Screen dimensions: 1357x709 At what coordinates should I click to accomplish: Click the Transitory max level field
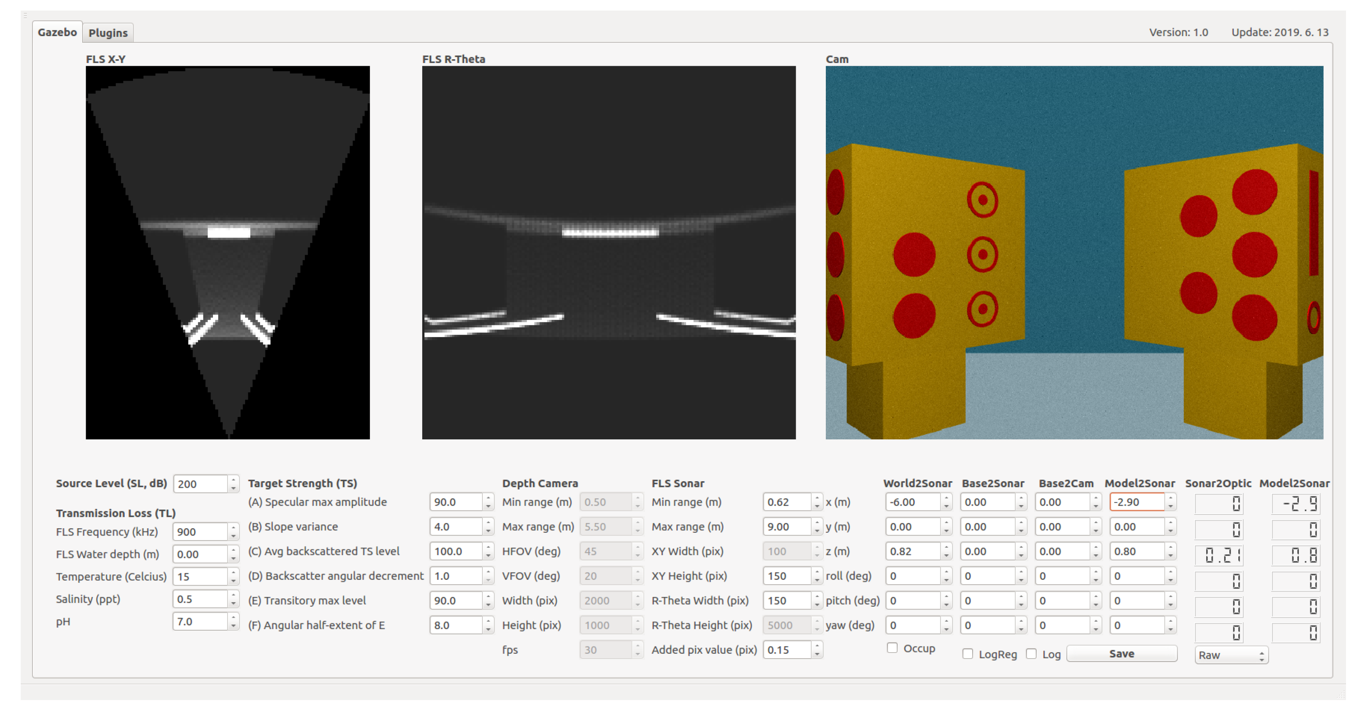[456, 601]
